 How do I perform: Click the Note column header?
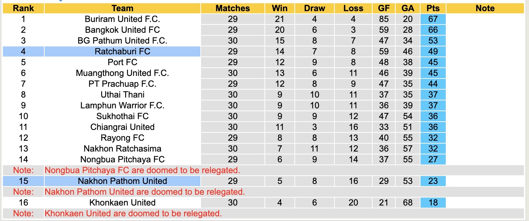(x=485, y=8)
